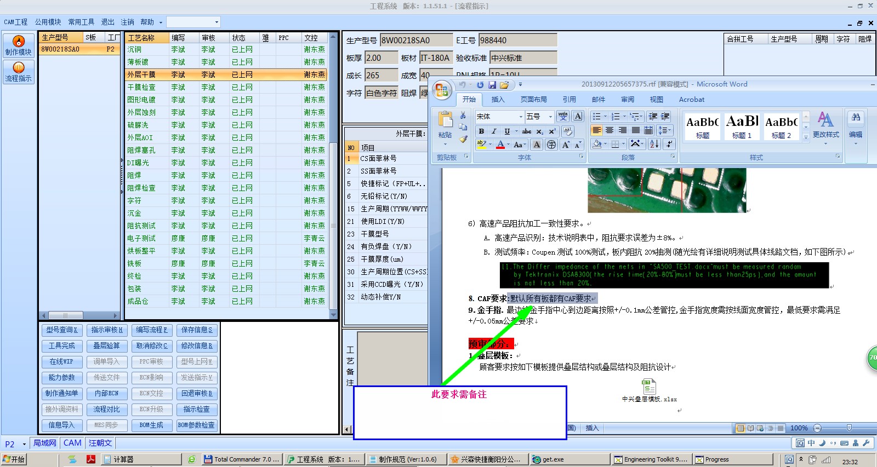Toggle bold formatting

click(x=481, y=131)
